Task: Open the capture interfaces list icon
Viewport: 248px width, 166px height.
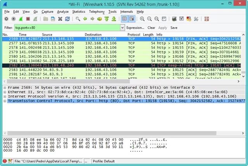Action: (6, 19)
